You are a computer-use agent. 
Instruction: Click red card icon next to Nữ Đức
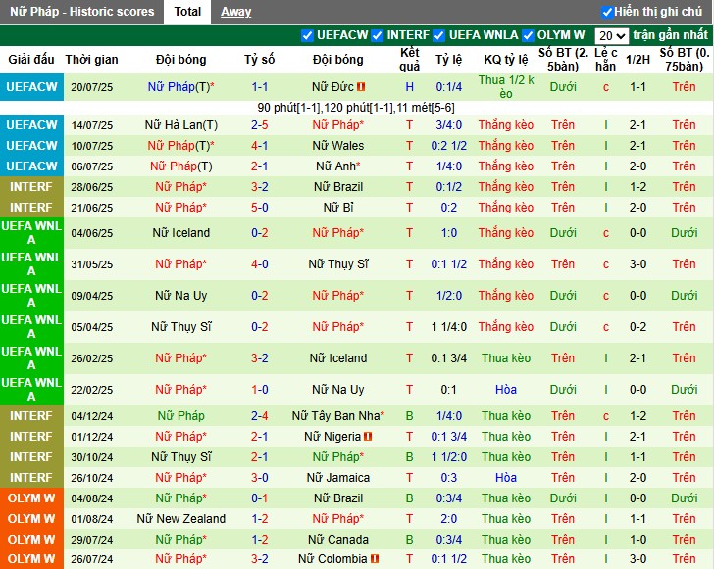coord(361,87)
